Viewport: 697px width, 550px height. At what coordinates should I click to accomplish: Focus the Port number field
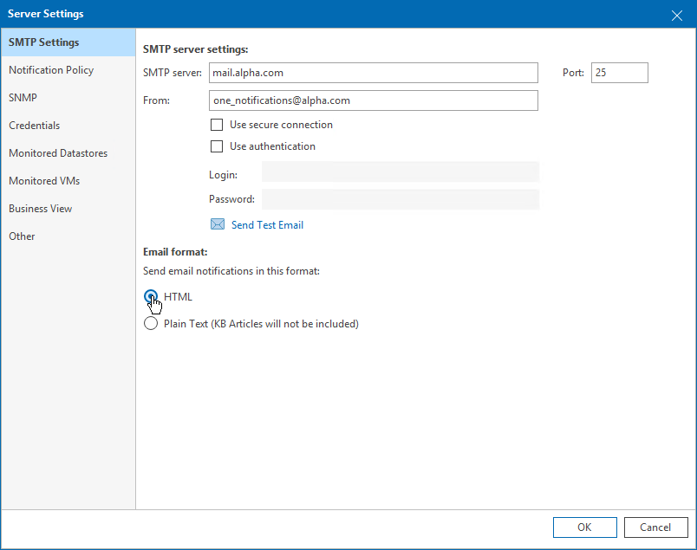pos(619,73)
